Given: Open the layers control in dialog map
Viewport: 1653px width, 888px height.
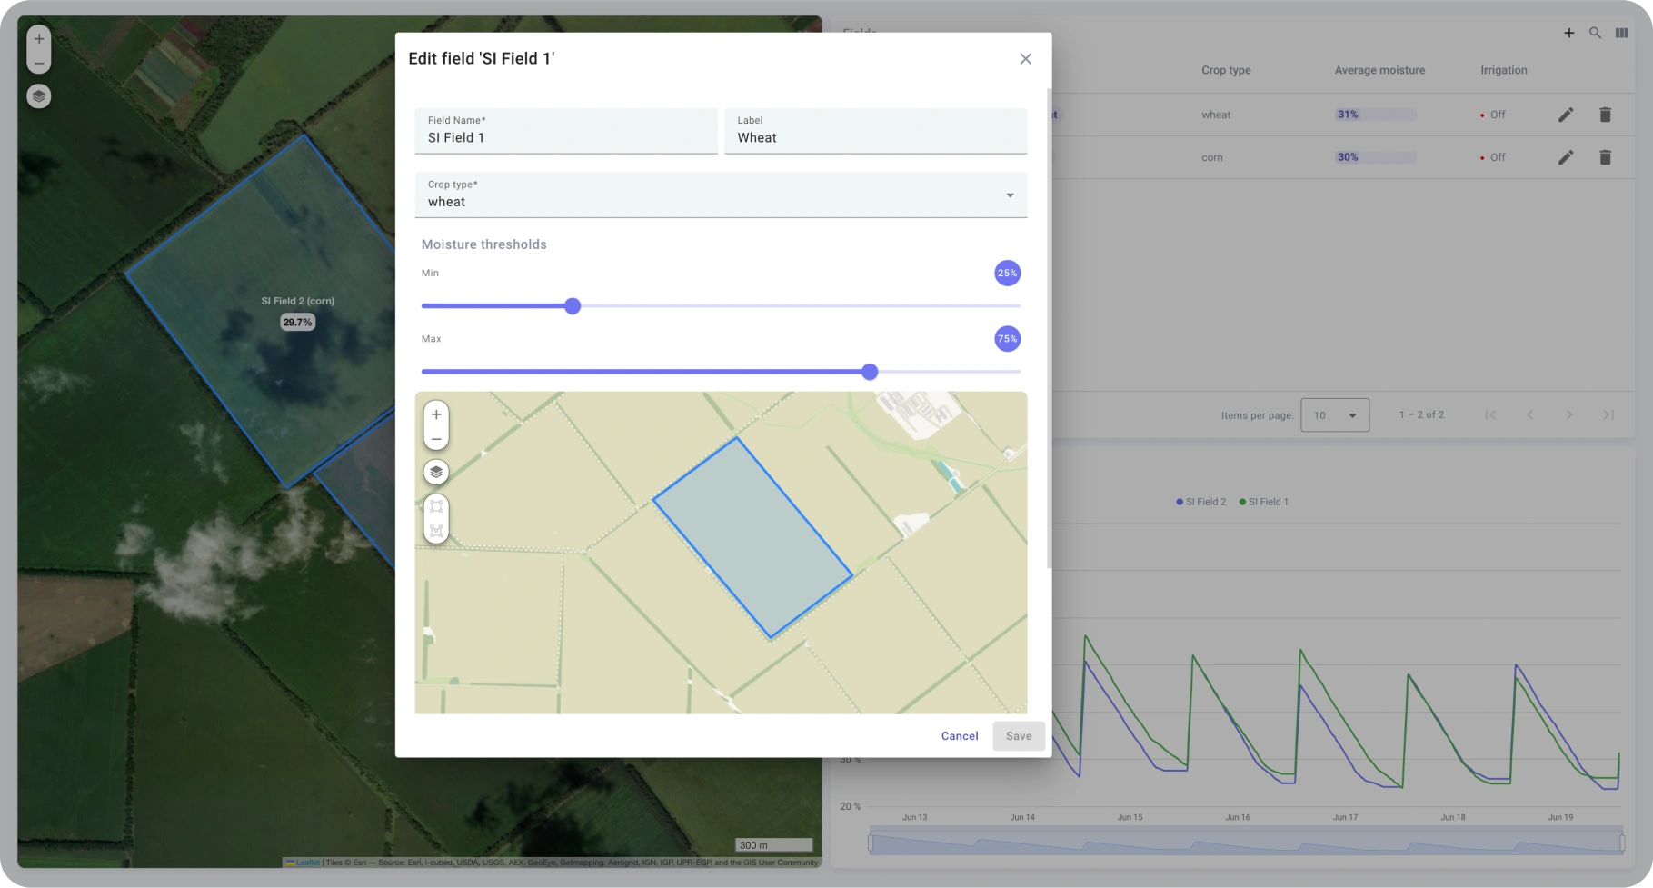Looking at the screenshot, I should point(436,472).
